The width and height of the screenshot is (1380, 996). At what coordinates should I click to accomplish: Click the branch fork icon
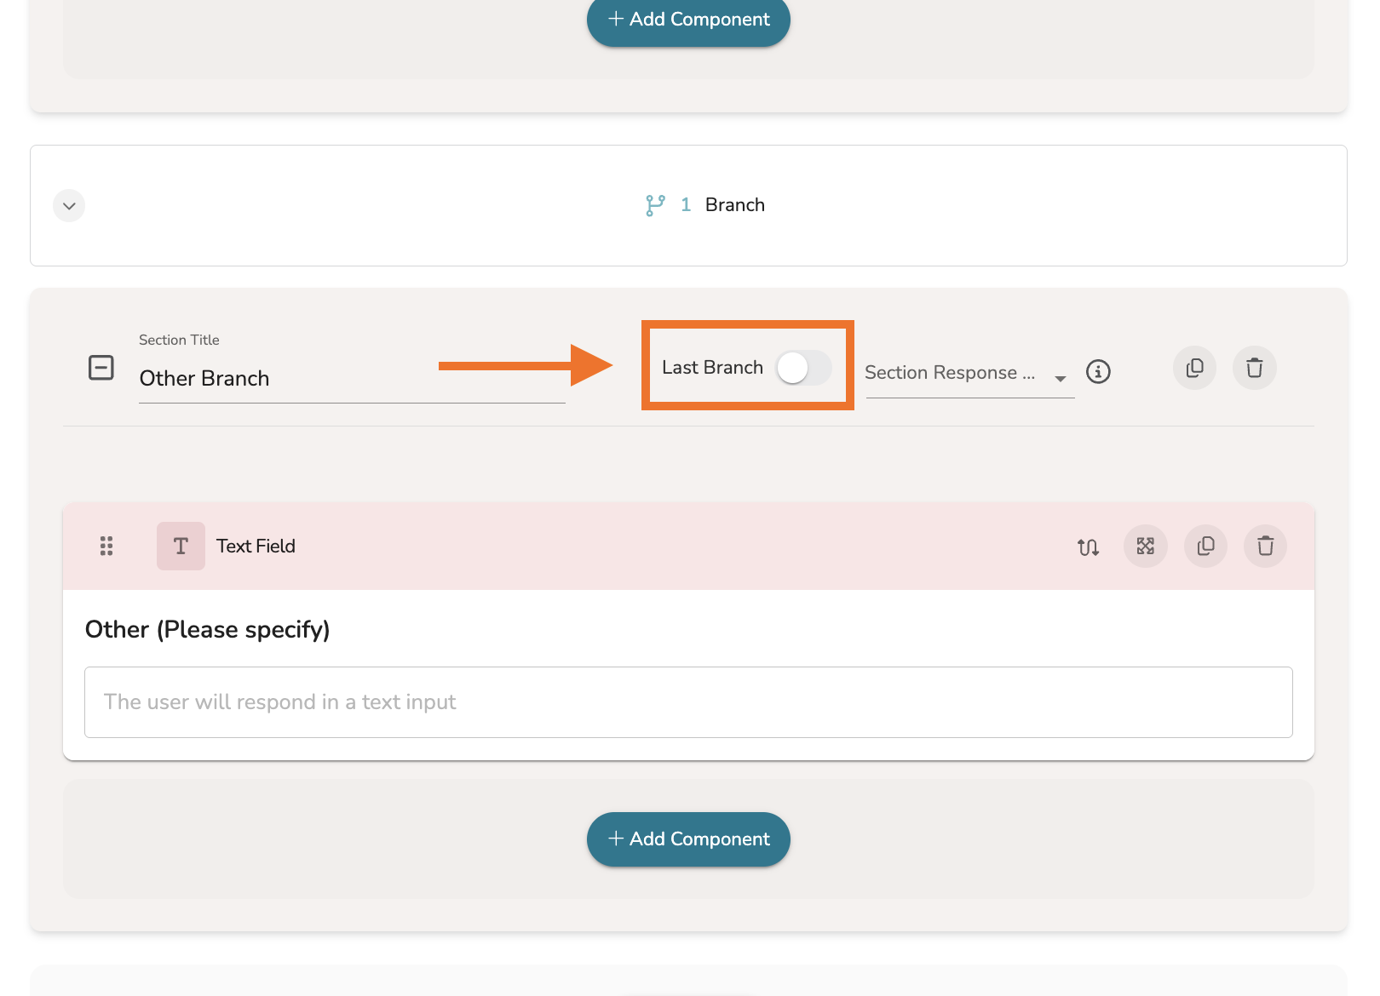(655, 205)
